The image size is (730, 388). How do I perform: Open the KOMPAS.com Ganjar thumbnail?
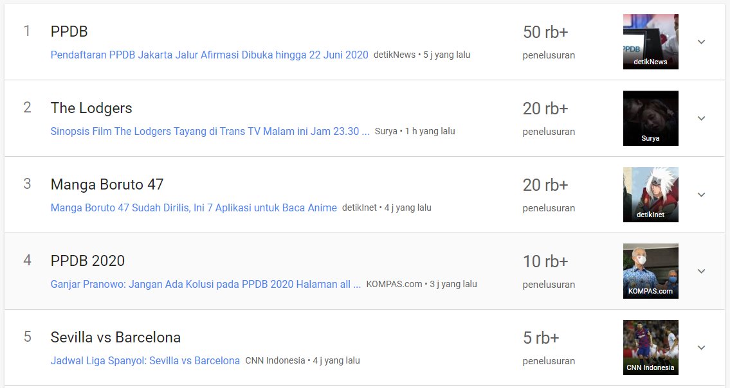(650, 270)
